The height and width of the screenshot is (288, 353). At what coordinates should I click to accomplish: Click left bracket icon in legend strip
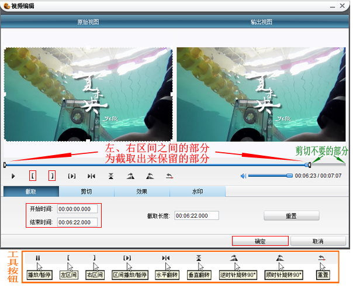pyautogui.click(x=68, y=258)
